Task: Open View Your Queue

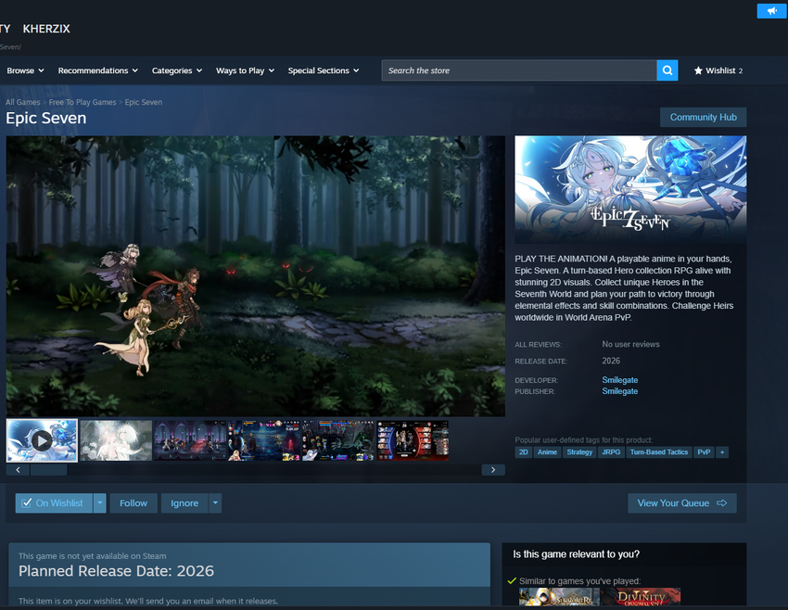Action: (x=682, y=503)
